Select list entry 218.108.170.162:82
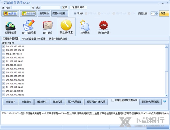 (x=15, y=80)
